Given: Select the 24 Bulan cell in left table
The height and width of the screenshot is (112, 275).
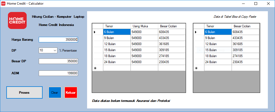Looking at the screenshot, I should [x=117, y=62].
